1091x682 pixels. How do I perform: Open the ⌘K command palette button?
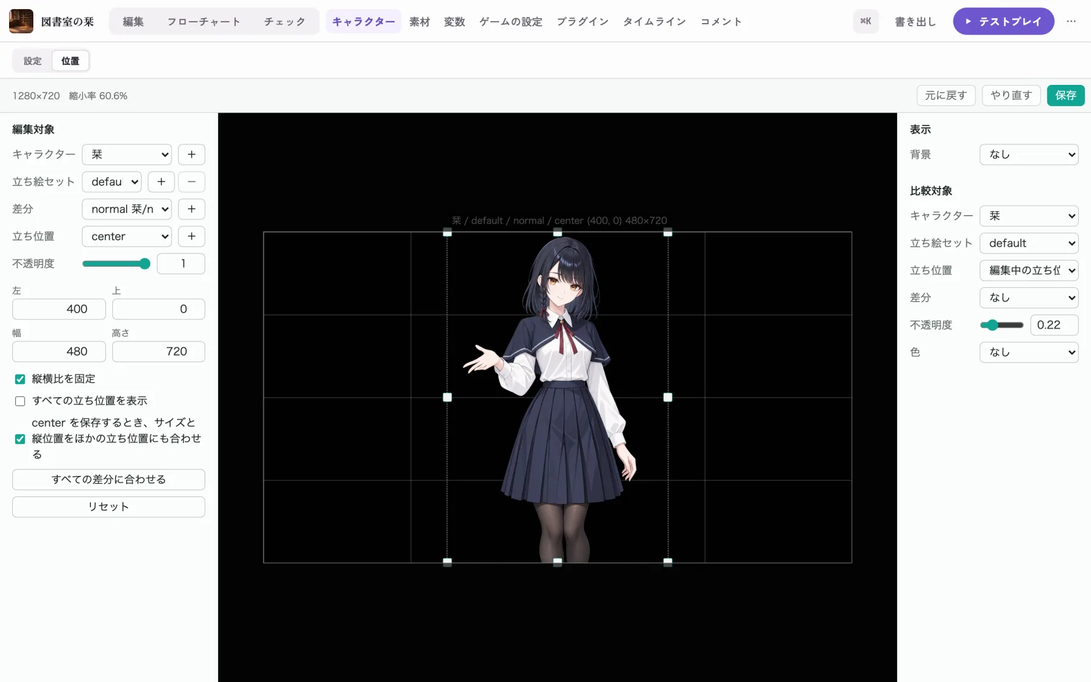point(866,21)
